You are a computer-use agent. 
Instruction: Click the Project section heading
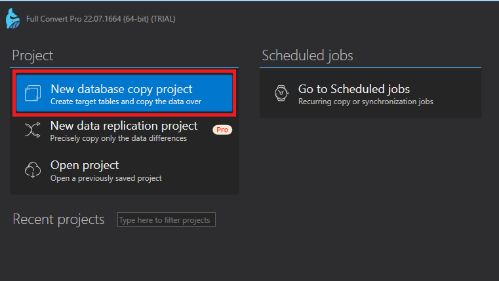[33, 56]
